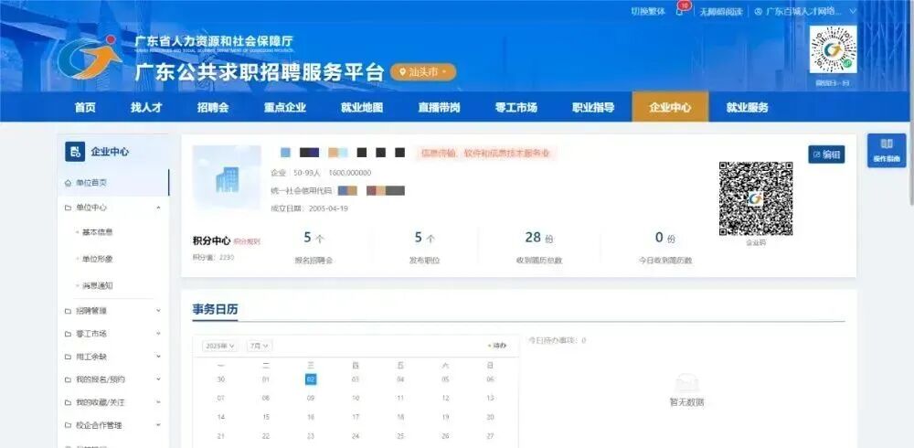The width and height of the screenshot is (914, 448).
Task: Open the 操作指南 guide book button
Action: [887, 151]
